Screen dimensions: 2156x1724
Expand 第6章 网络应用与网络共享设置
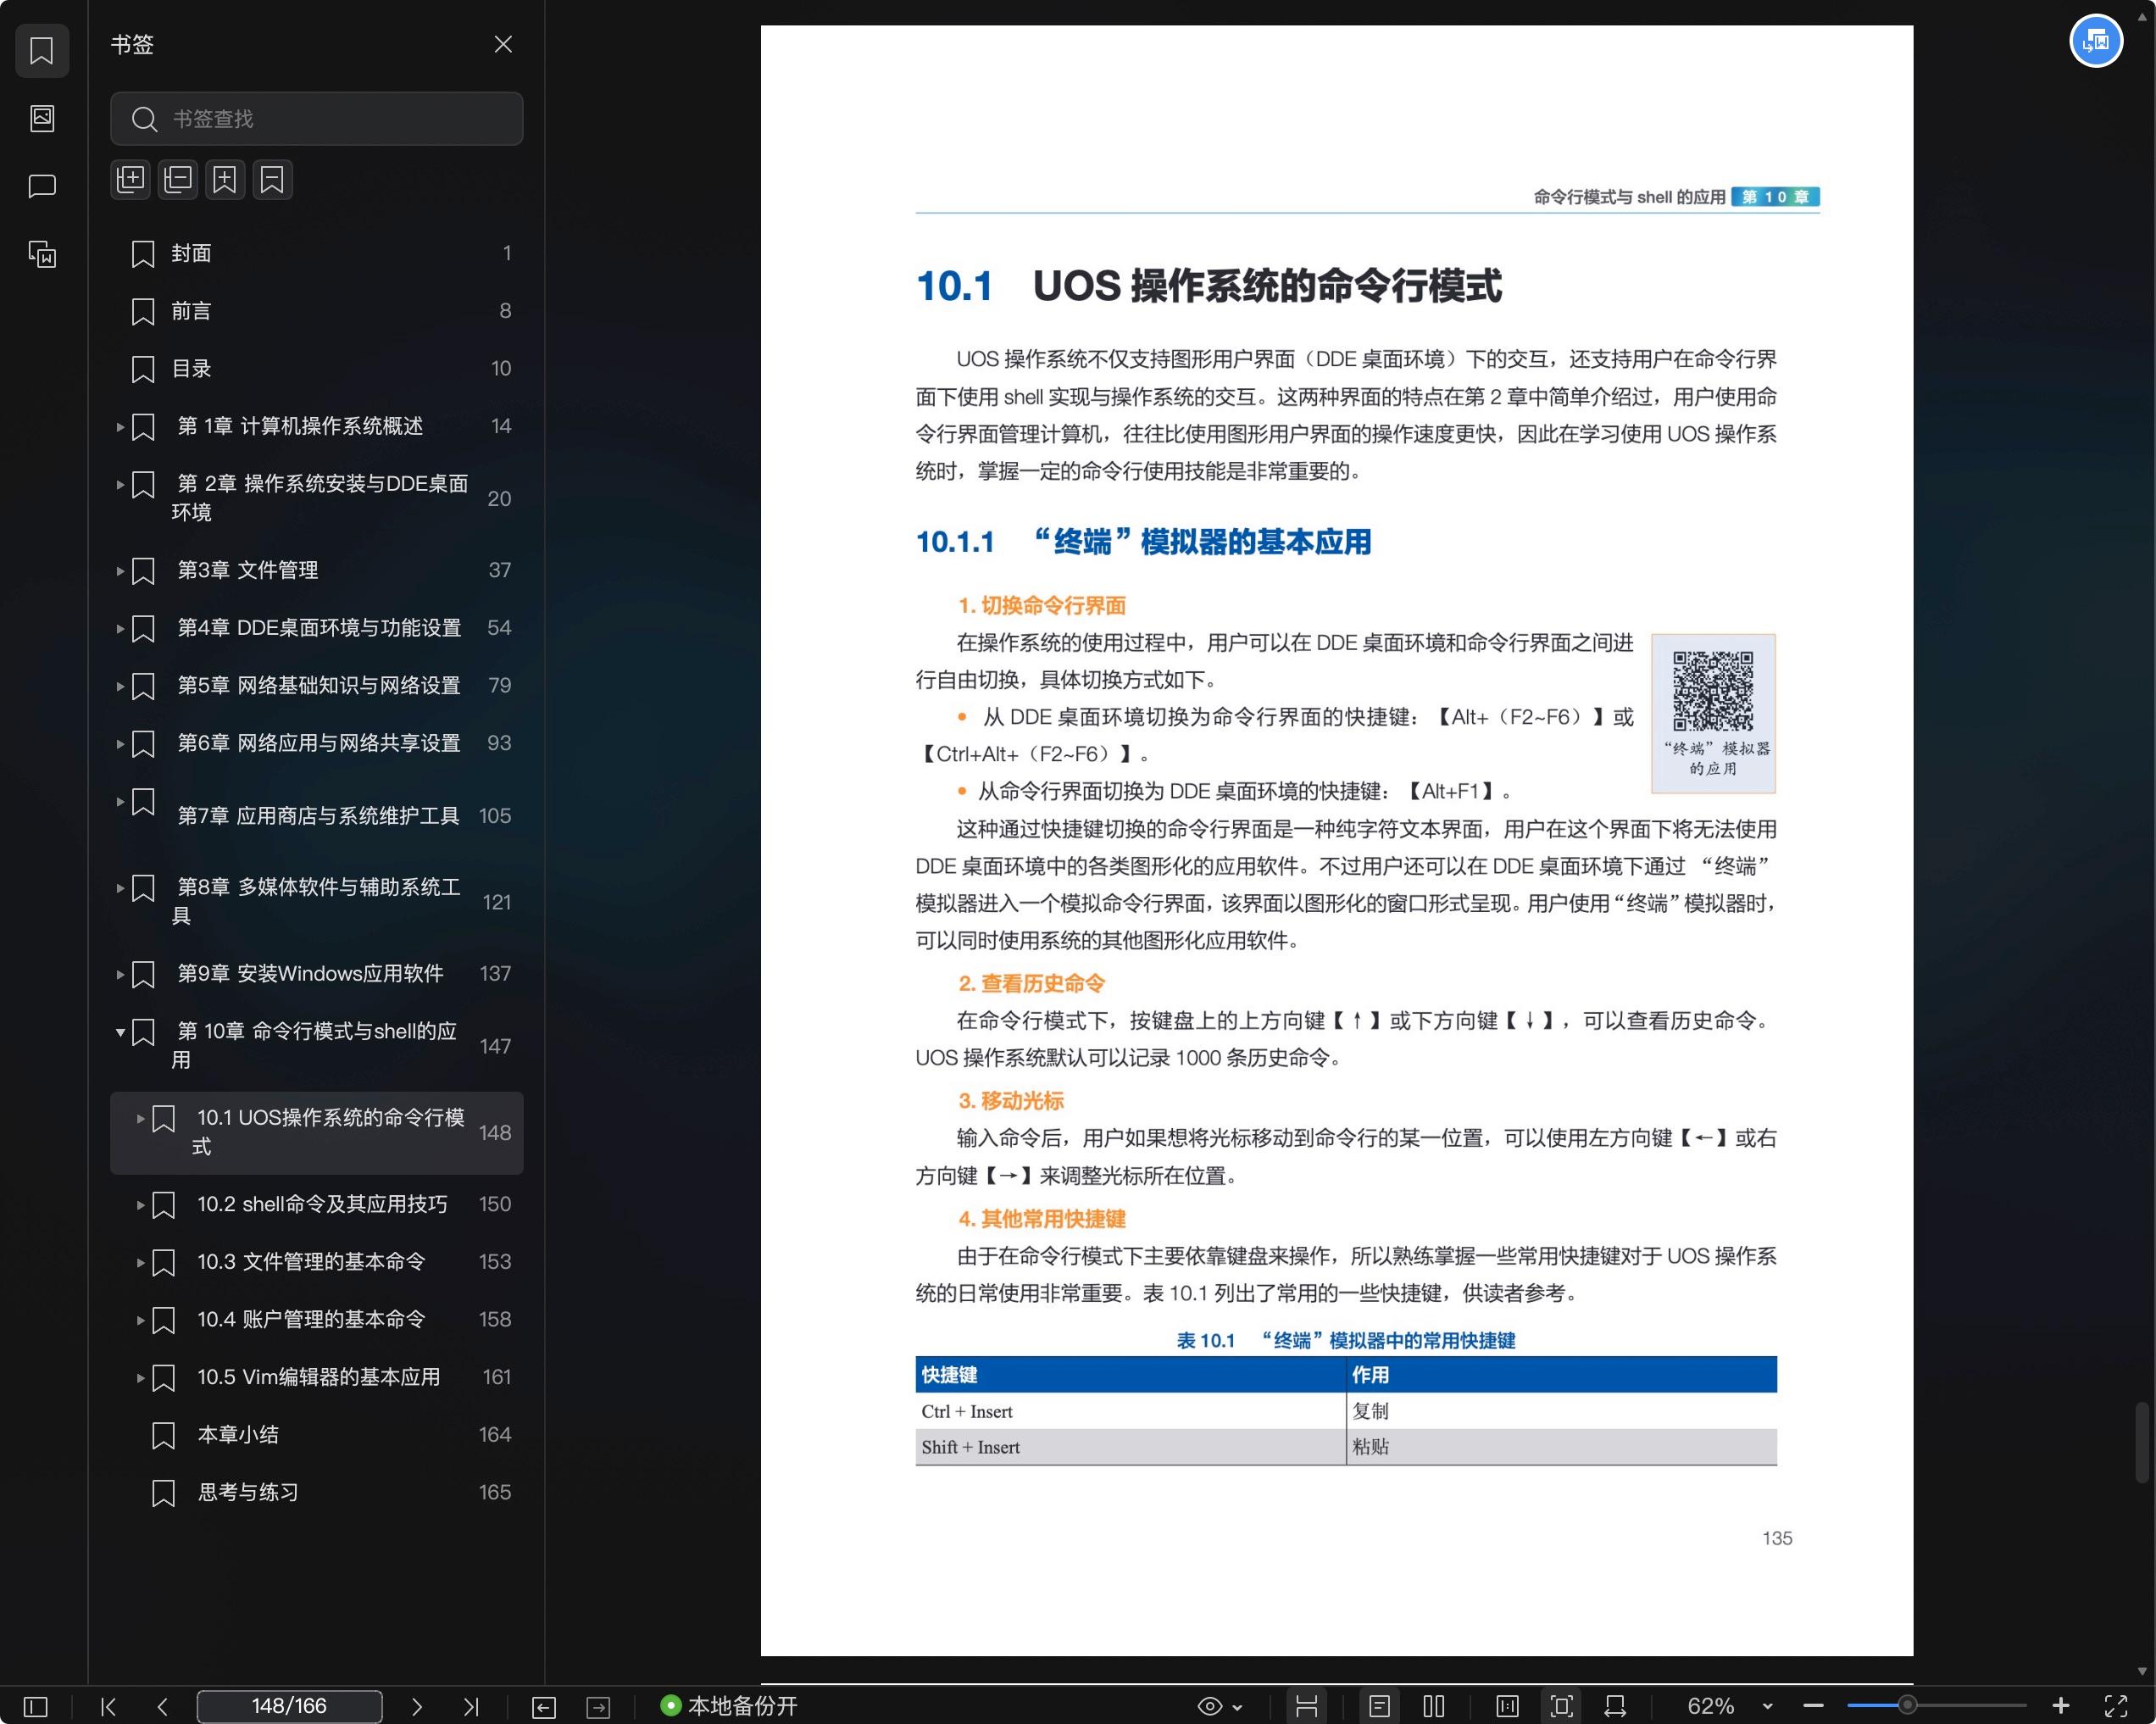point(120,744)
